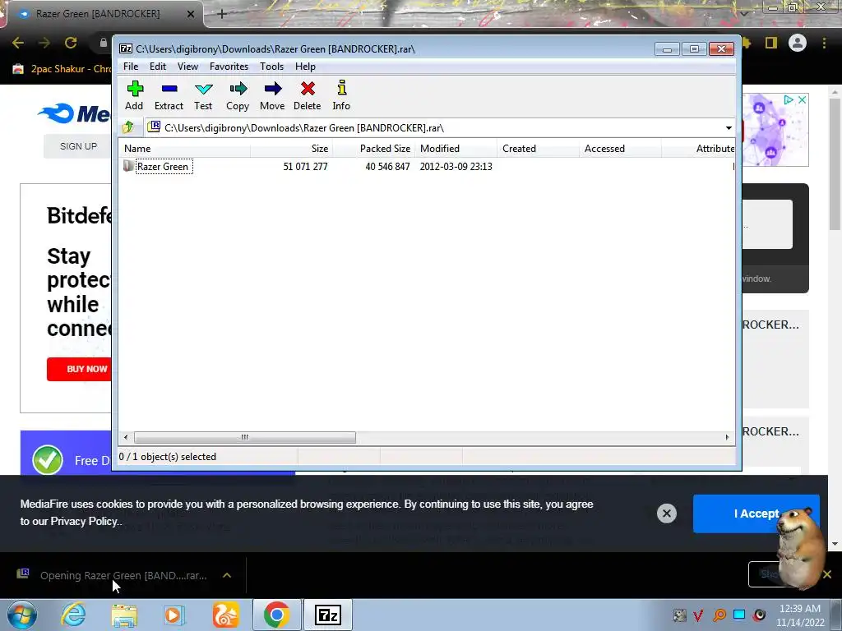Expand the download item options chevron
Screen dimensions: 842x631
[x=227, y=575]
